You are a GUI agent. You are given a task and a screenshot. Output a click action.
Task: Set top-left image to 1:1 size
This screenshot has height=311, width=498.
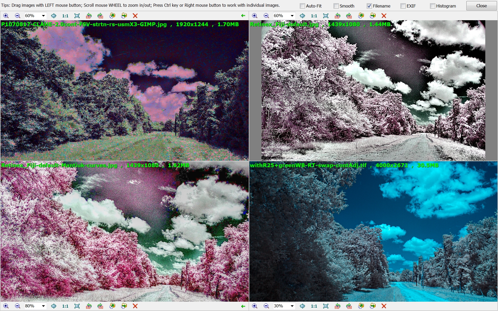(65, 16)
